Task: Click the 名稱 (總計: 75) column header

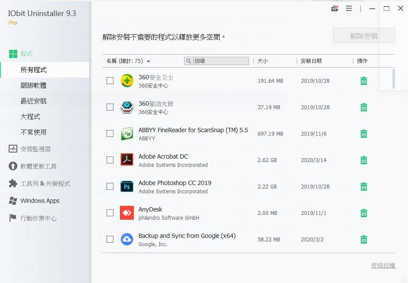Action: [x=125, y=61]
